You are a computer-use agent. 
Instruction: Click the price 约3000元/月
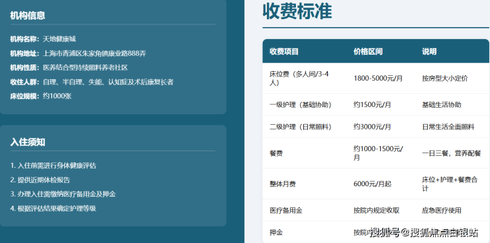pyautogui.click(x=372, y=127)
